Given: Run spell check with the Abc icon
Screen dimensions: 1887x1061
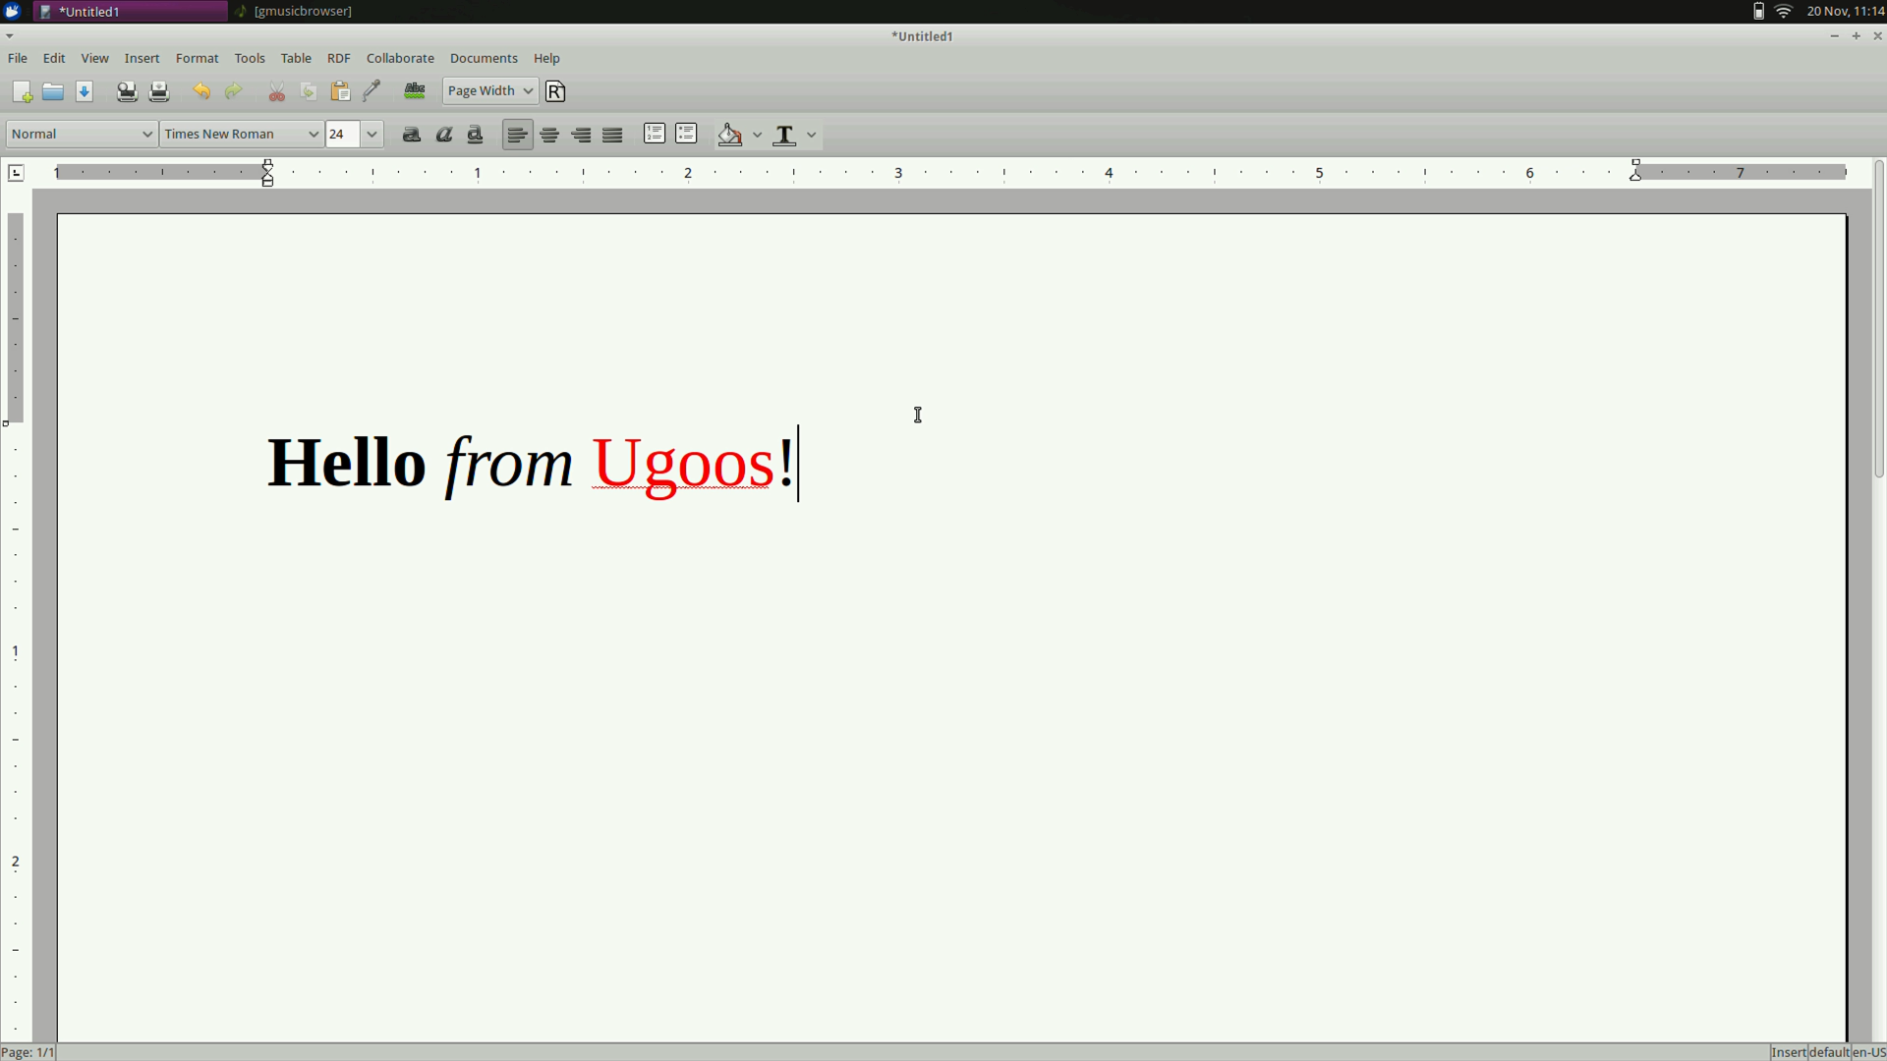Looking at the screenshot, I should (415, 91).
